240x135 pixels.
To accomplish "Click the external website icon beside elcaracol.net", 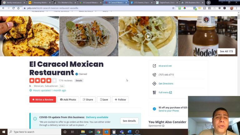I will point(154,66).
